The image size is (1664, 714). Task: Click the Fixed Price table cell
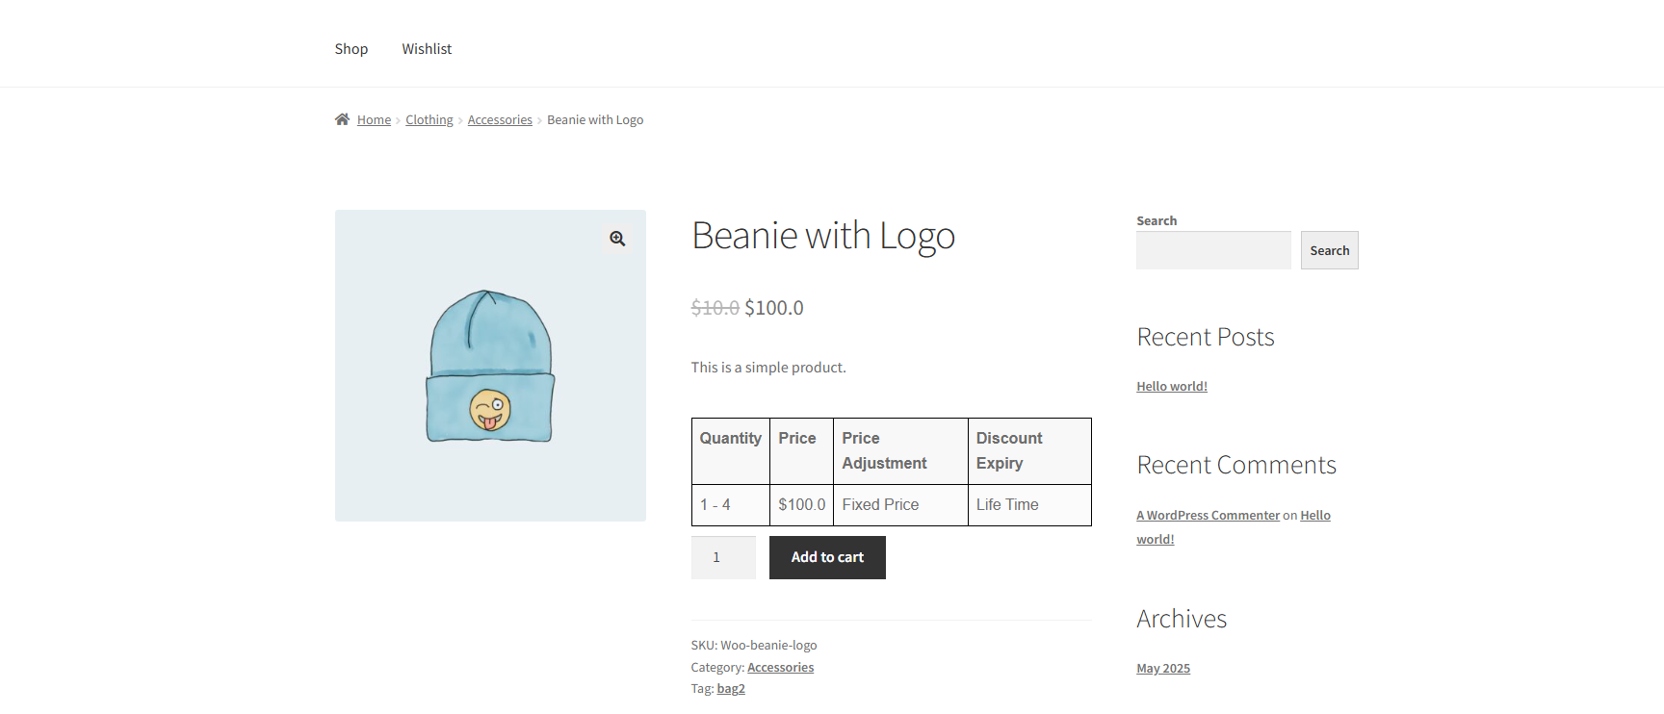pyautogui.click(x=880, y=505)
